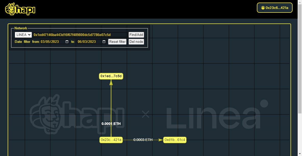This screenshot has width=302, height=156.
Task: Click the Find/Add button
Action: tap(136, 35)
